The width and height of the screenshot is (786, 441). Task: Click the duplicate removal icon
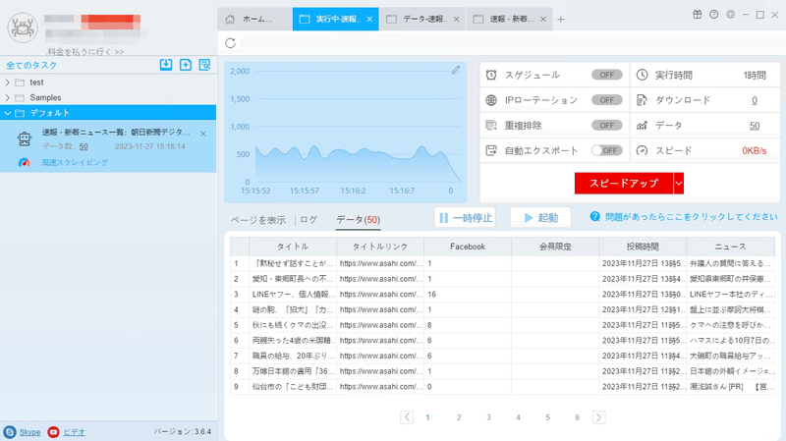pyautogui.click(x=491, y=126)
